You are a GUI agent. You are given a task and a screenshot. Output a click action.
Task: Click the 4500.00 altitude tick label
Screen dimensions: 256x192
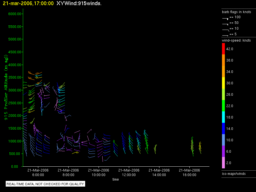click(15, 52)
